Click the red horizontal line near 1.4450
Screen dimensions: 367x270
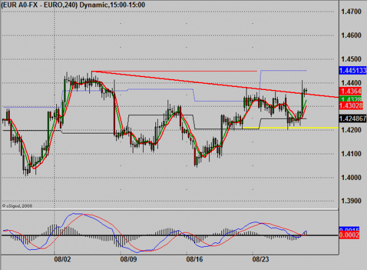(x=183, y=71)
